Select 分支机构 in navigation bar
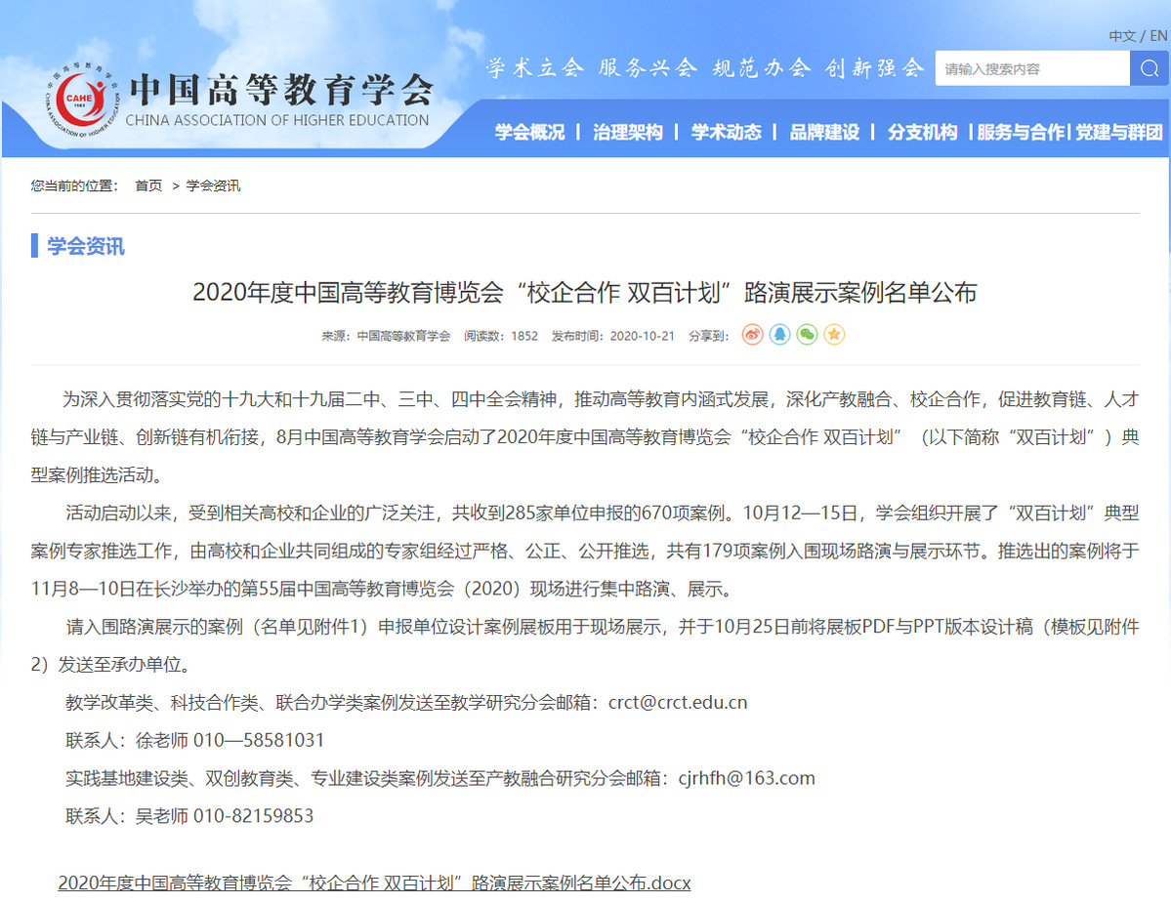The image size is (1171, 903). (x=922, y=133)
